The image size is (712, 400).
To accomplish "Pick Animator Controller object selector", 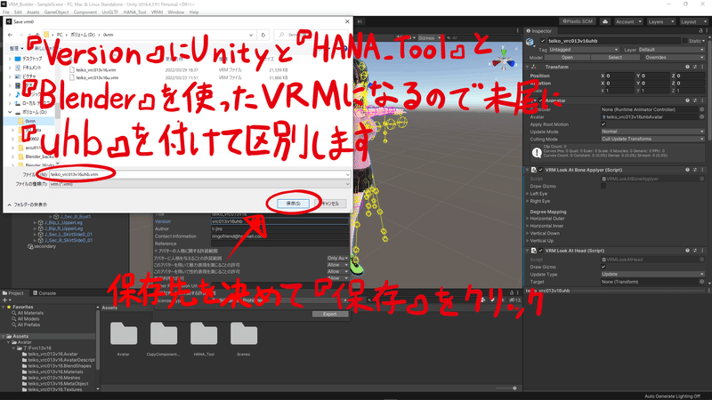I will 701,109.
